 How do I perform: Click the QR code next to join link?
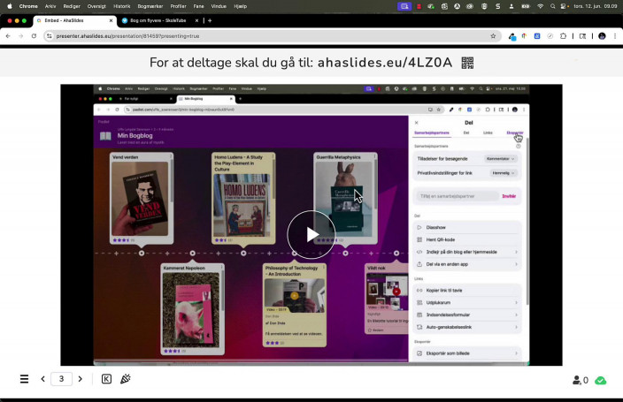pyautogui.click(x=467, y=63)
